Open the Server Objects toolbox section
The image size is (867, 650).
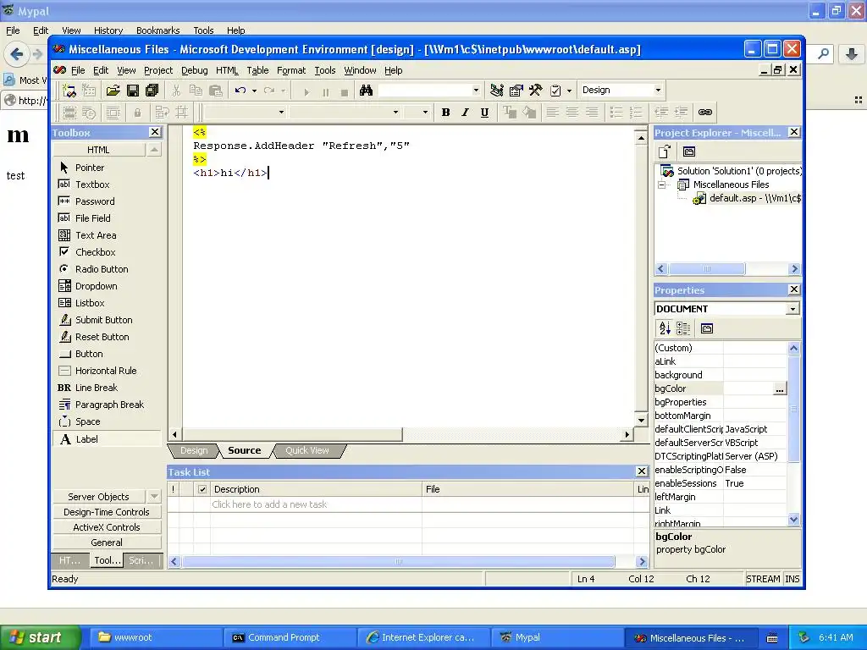click(x=98, y=496)
